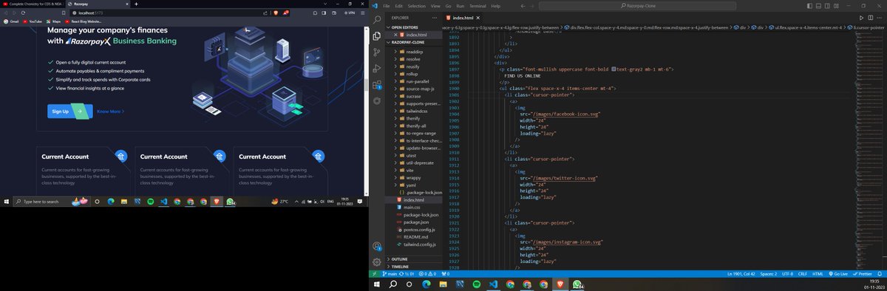Expand the Outline section
The image size is (887, 291).
(x=414, y=259)
